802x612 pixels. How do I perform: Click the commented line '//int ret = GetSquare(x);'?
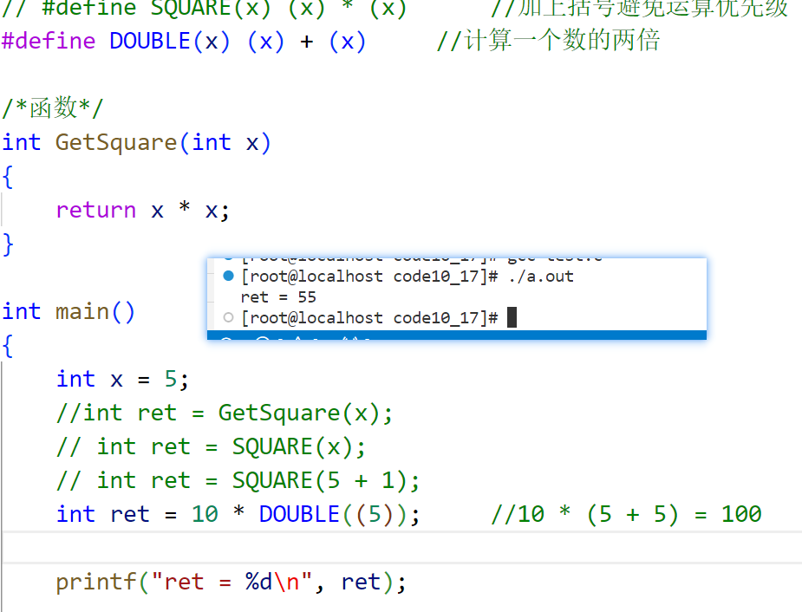(225, 413)
